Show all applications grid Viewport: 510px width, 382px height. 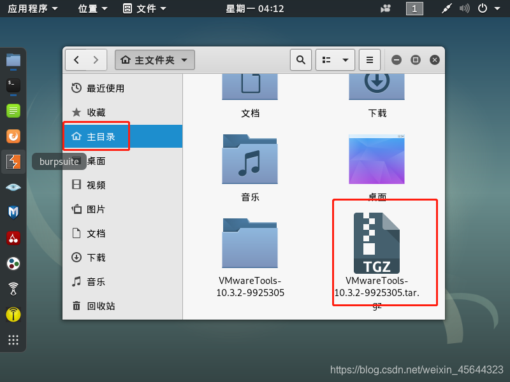[13, 340]
